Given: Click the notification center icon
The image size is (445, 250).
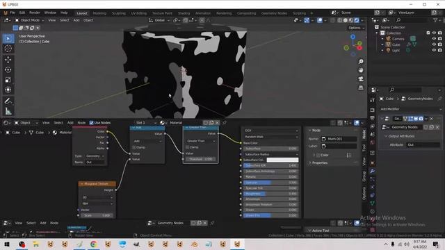Looking at the screenshot, I should (436, 244).
